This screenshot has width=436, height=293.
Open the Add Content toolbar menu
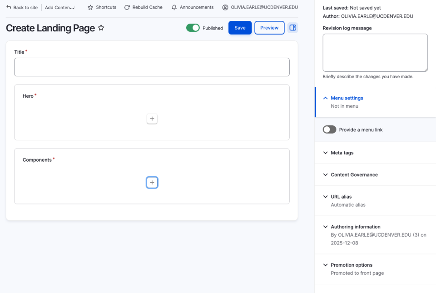(60, 8)
